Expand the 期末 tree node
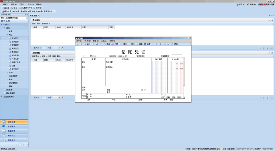 (7, 86)
